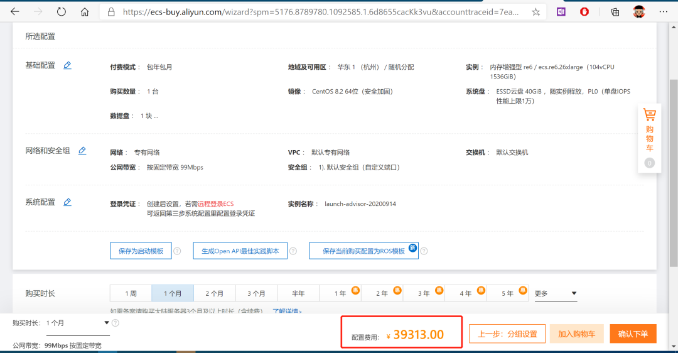The image size is (678, 353).
Task: Click the scrollbar up arrow
Action: [x=674, y=27]
